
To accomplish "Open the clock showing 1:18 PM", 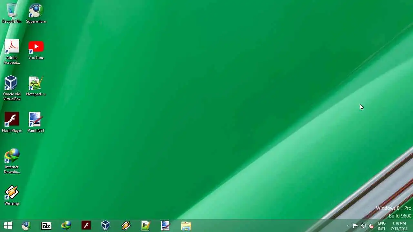I will point(399,226).
